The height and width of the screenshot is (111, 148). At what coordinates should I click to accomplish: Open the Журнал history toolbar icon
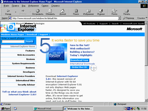(101, 11)
